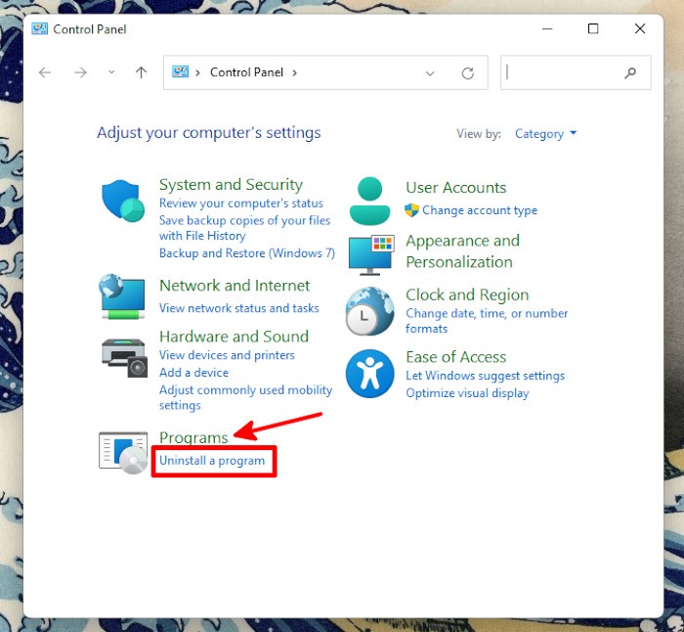Click the Hardware and Sound printer icon
The height and width of the screenshot is (632, 684).
click(x=125, y=358)
